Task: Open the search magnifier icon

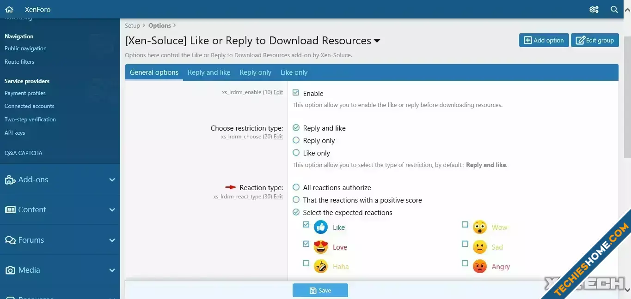Action: point(614,9)
